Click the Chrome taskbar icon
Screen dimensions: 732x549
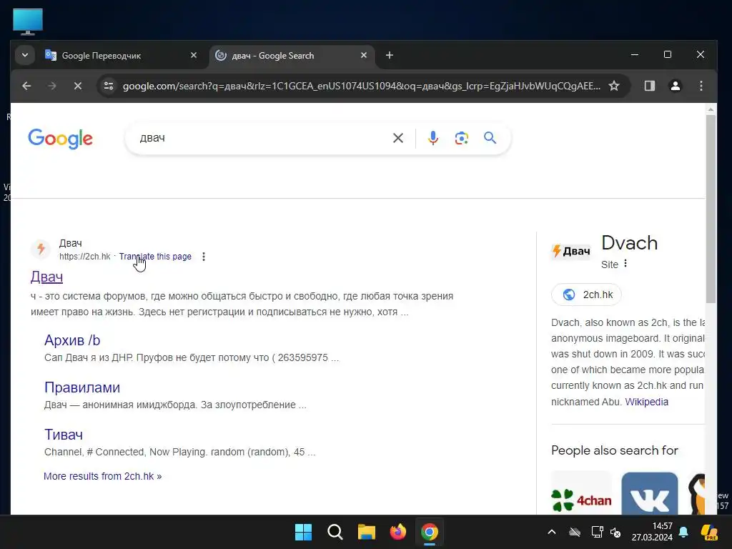[x=430, y=532]
